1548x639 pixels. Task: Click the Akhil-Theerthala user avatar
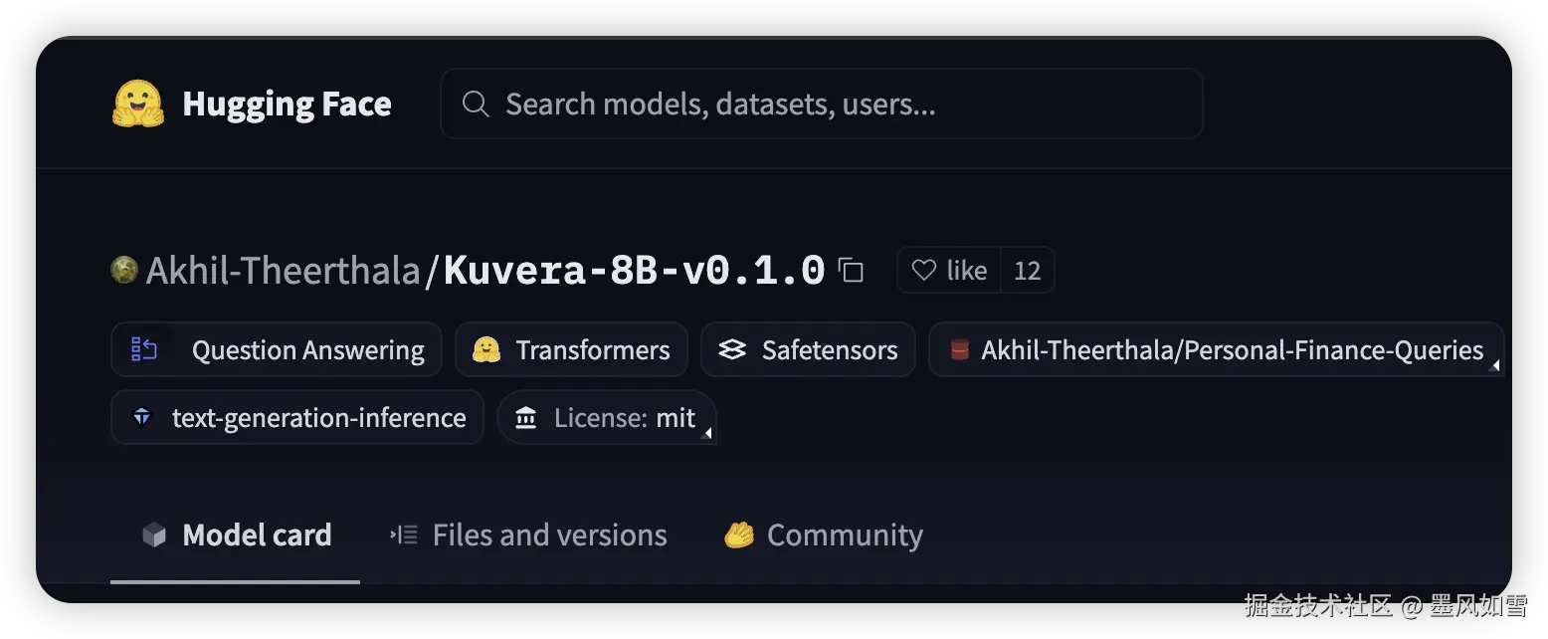[x=124, y=270]
